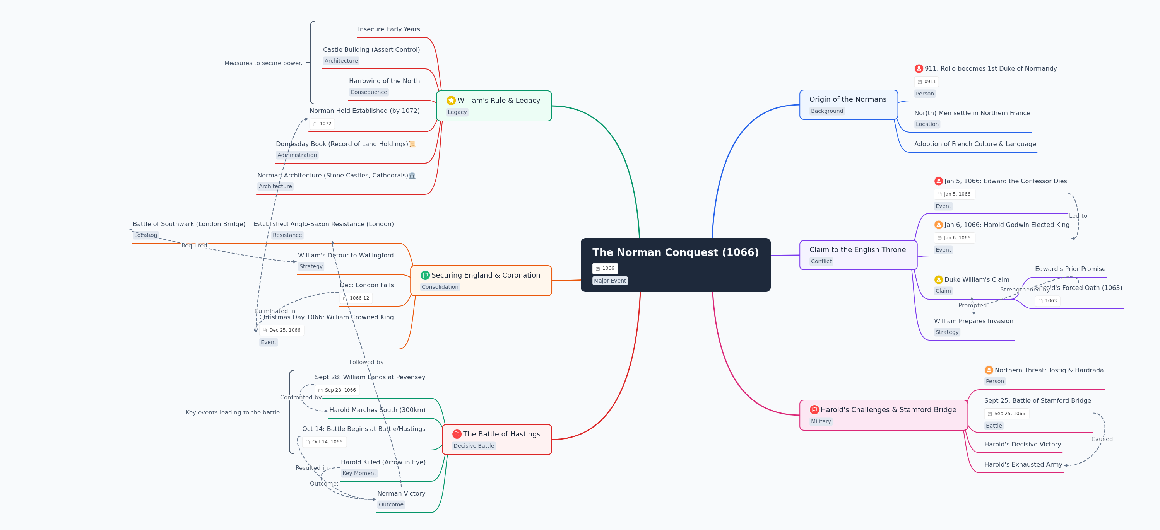Click the star icon on William's Rule & Legacy

click(x=451, y=101)
